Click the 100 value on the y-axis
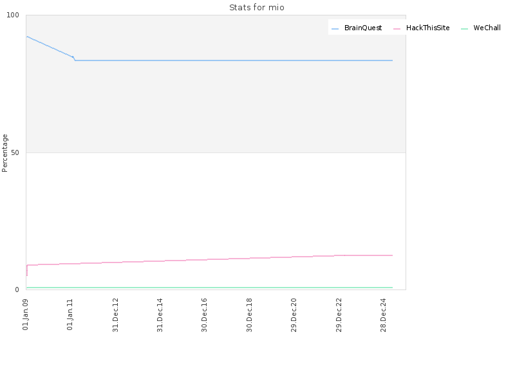Image resolution: width=515 pixels, height=386 pixels. pyautogui.click(x=13, y=15)
